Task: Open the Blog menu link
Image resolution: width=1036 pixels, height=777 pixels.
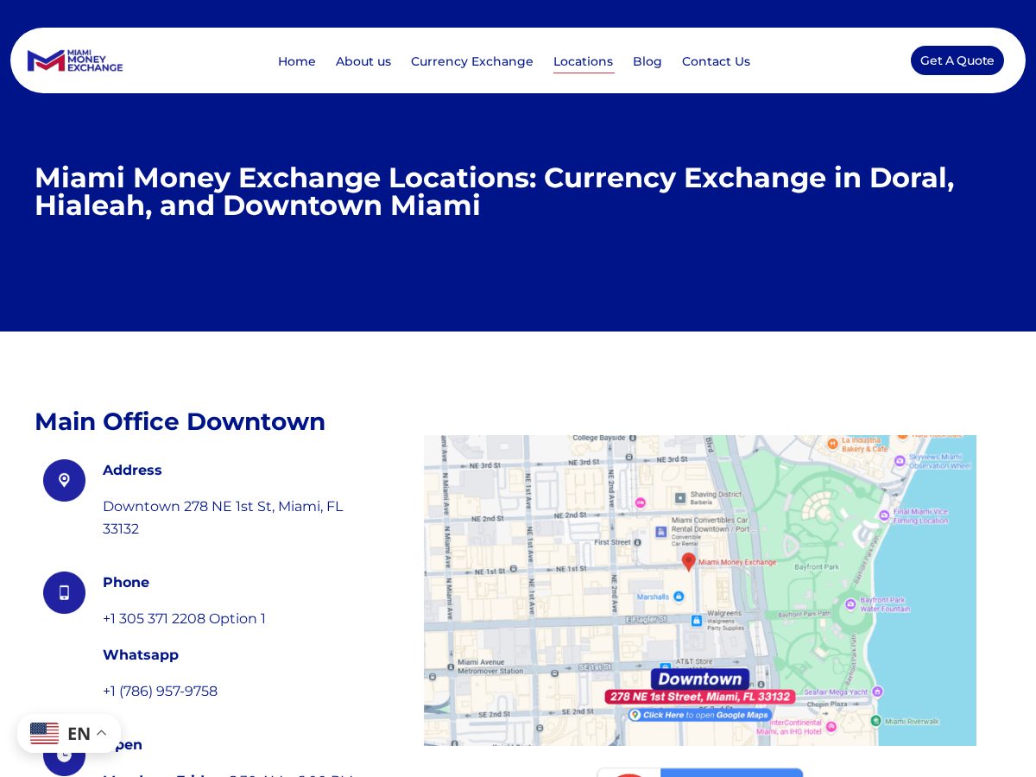Action: [647, 61]
